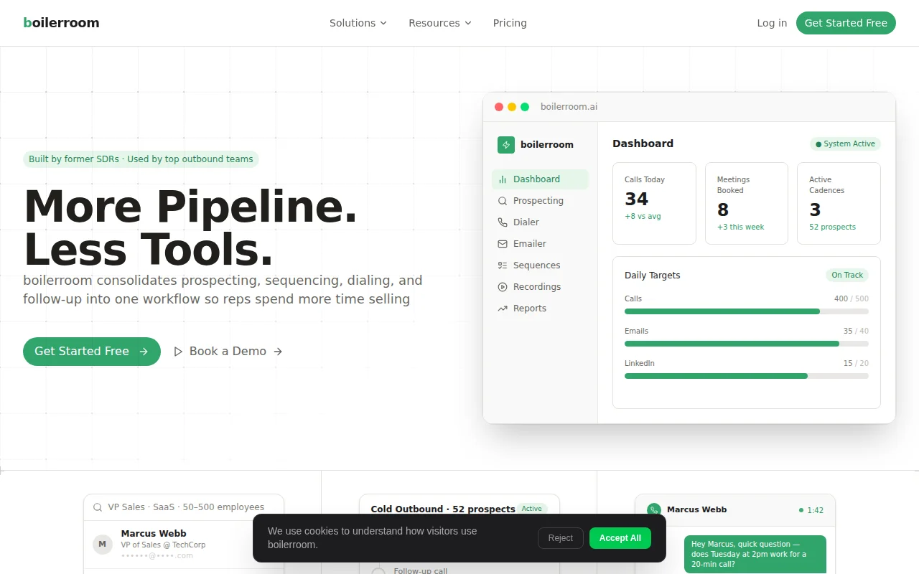919x574 pixels.
Task: Click the Built by former SDRs badge
Action: click(141, 159)
